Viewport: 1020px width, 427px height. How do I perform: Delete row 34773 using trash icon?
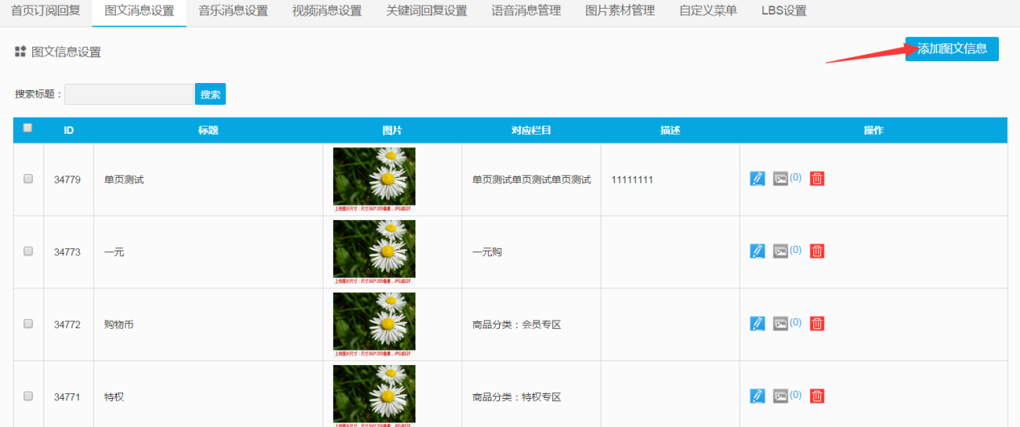tap(817, 251)
